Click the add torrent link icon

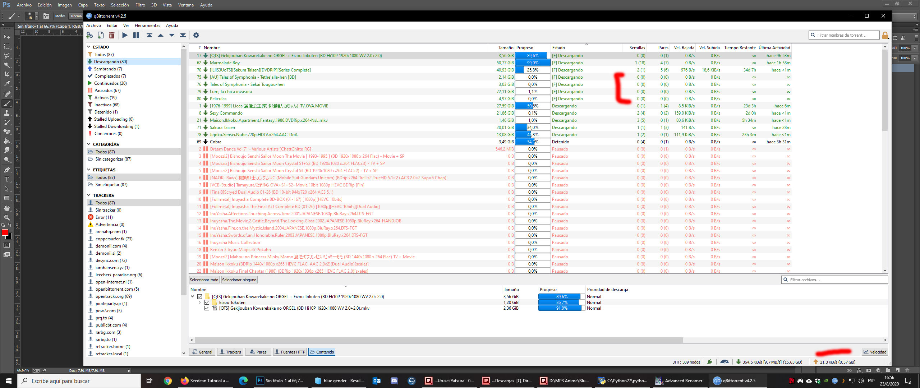(x=89, y=35)
